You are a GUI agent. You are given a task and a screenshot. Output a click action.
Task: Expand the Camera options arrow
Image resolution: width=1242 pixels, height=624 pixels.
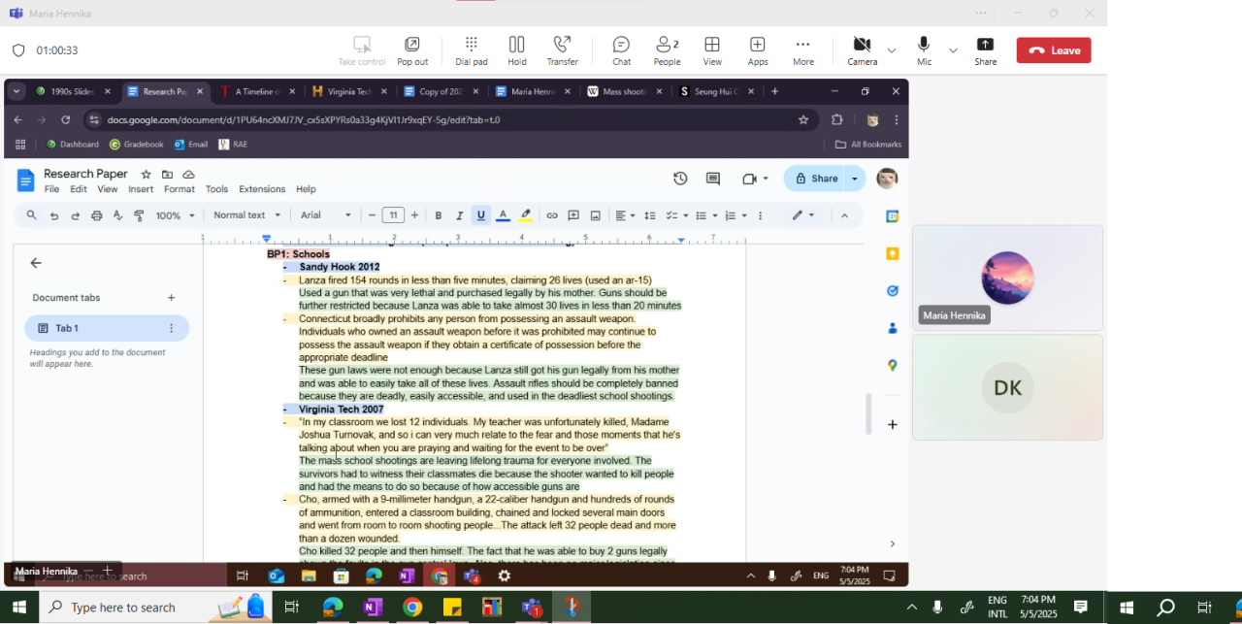click(x=892, y=50)
